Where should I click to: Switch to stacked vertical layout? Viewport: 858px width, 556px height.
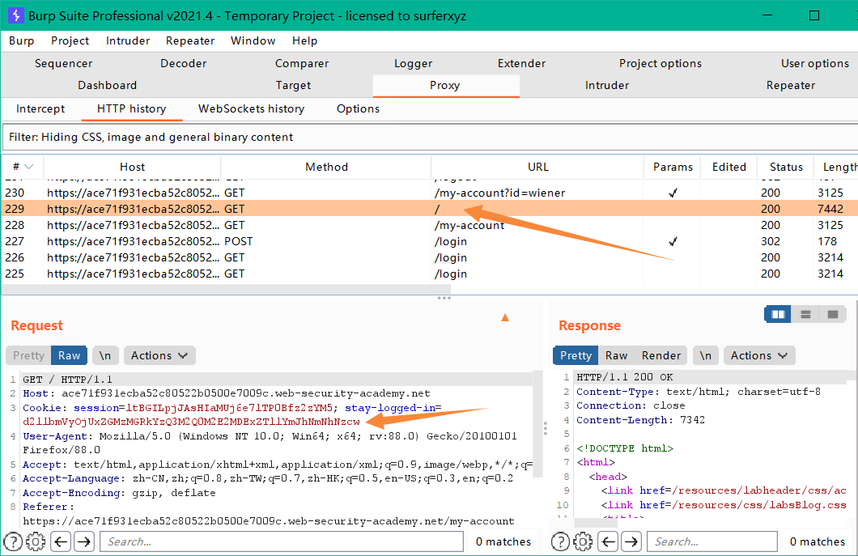pos(805,314)
